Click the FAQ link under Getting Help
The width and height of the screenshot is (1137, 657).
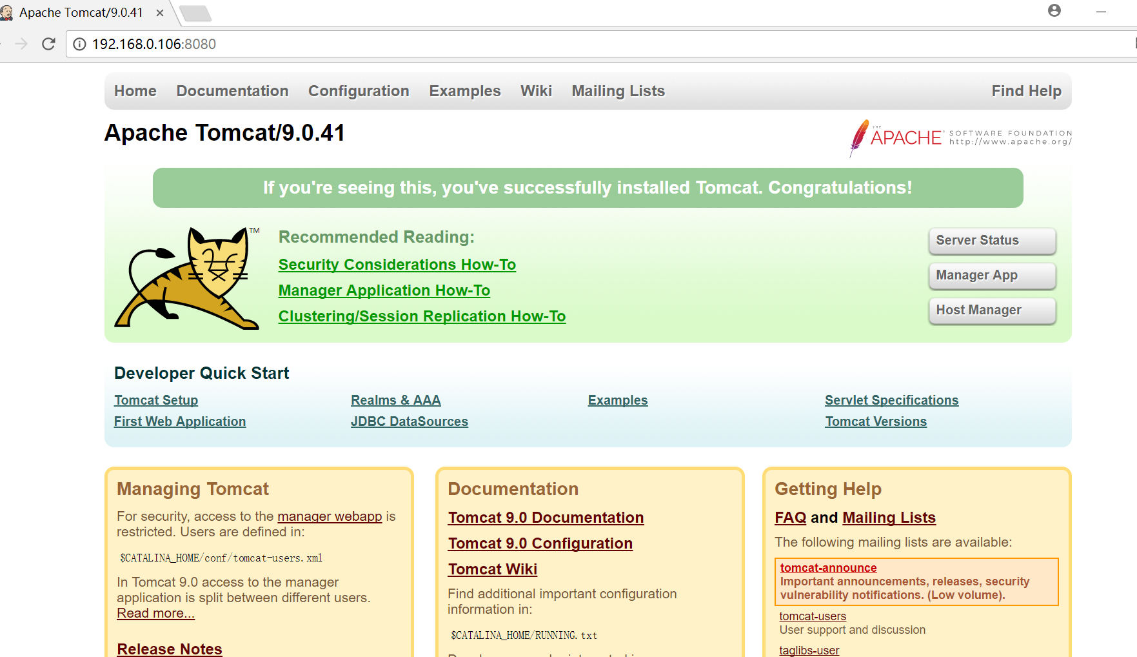(x=791, y=518)
